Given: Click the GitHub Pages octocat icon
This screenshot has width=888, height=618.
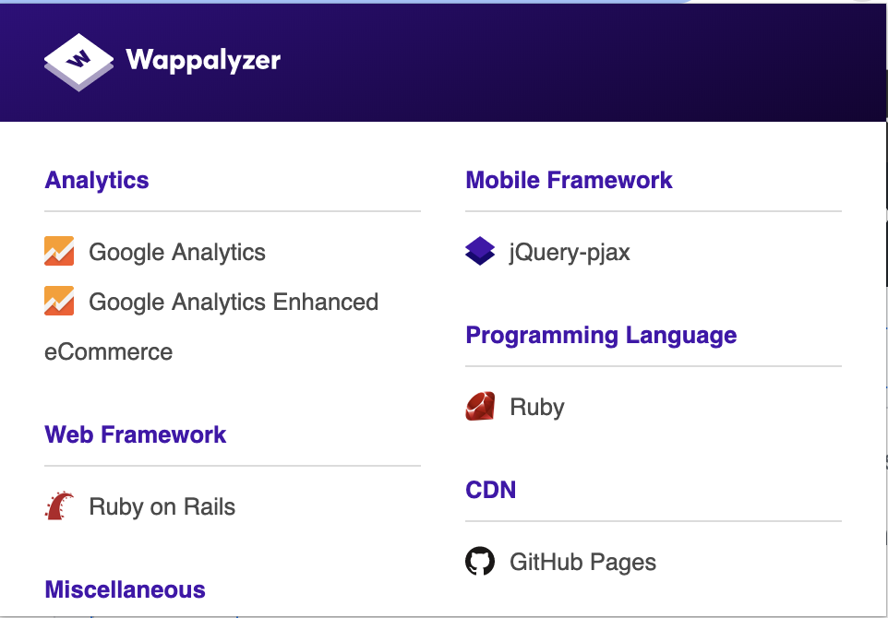Looking at the screenshot, I should pos(479,561).
